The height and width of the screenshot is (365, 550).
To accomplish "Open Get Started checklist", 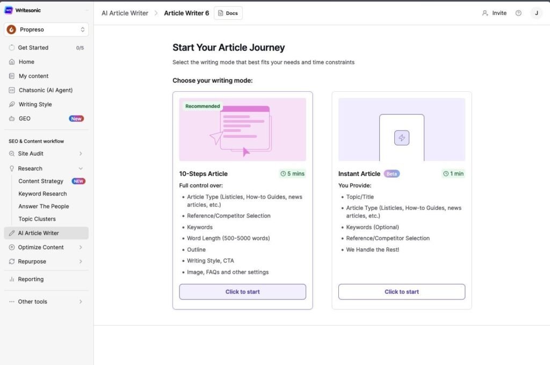I will [46, 48].
